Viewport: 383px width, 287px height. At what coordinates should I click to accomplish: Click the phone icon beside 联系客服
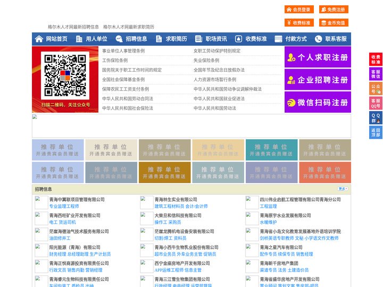pos(318,39)
